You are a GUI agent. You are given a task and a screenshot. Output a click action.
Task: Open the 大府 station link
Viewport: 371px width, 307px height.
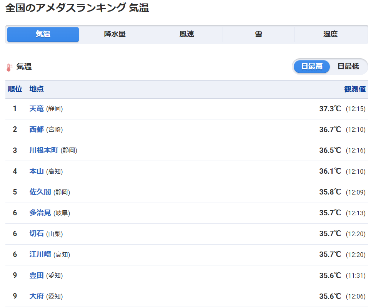(37, 296)
